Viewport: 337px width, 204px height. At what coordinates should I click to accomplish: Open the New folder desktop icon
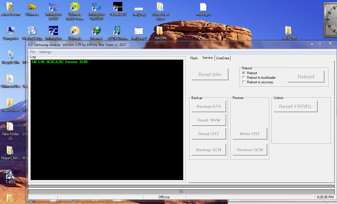click(11, 105)
